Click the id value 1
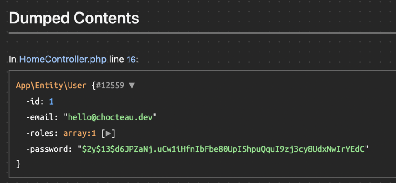396x183 pixels. click(51, 101)
